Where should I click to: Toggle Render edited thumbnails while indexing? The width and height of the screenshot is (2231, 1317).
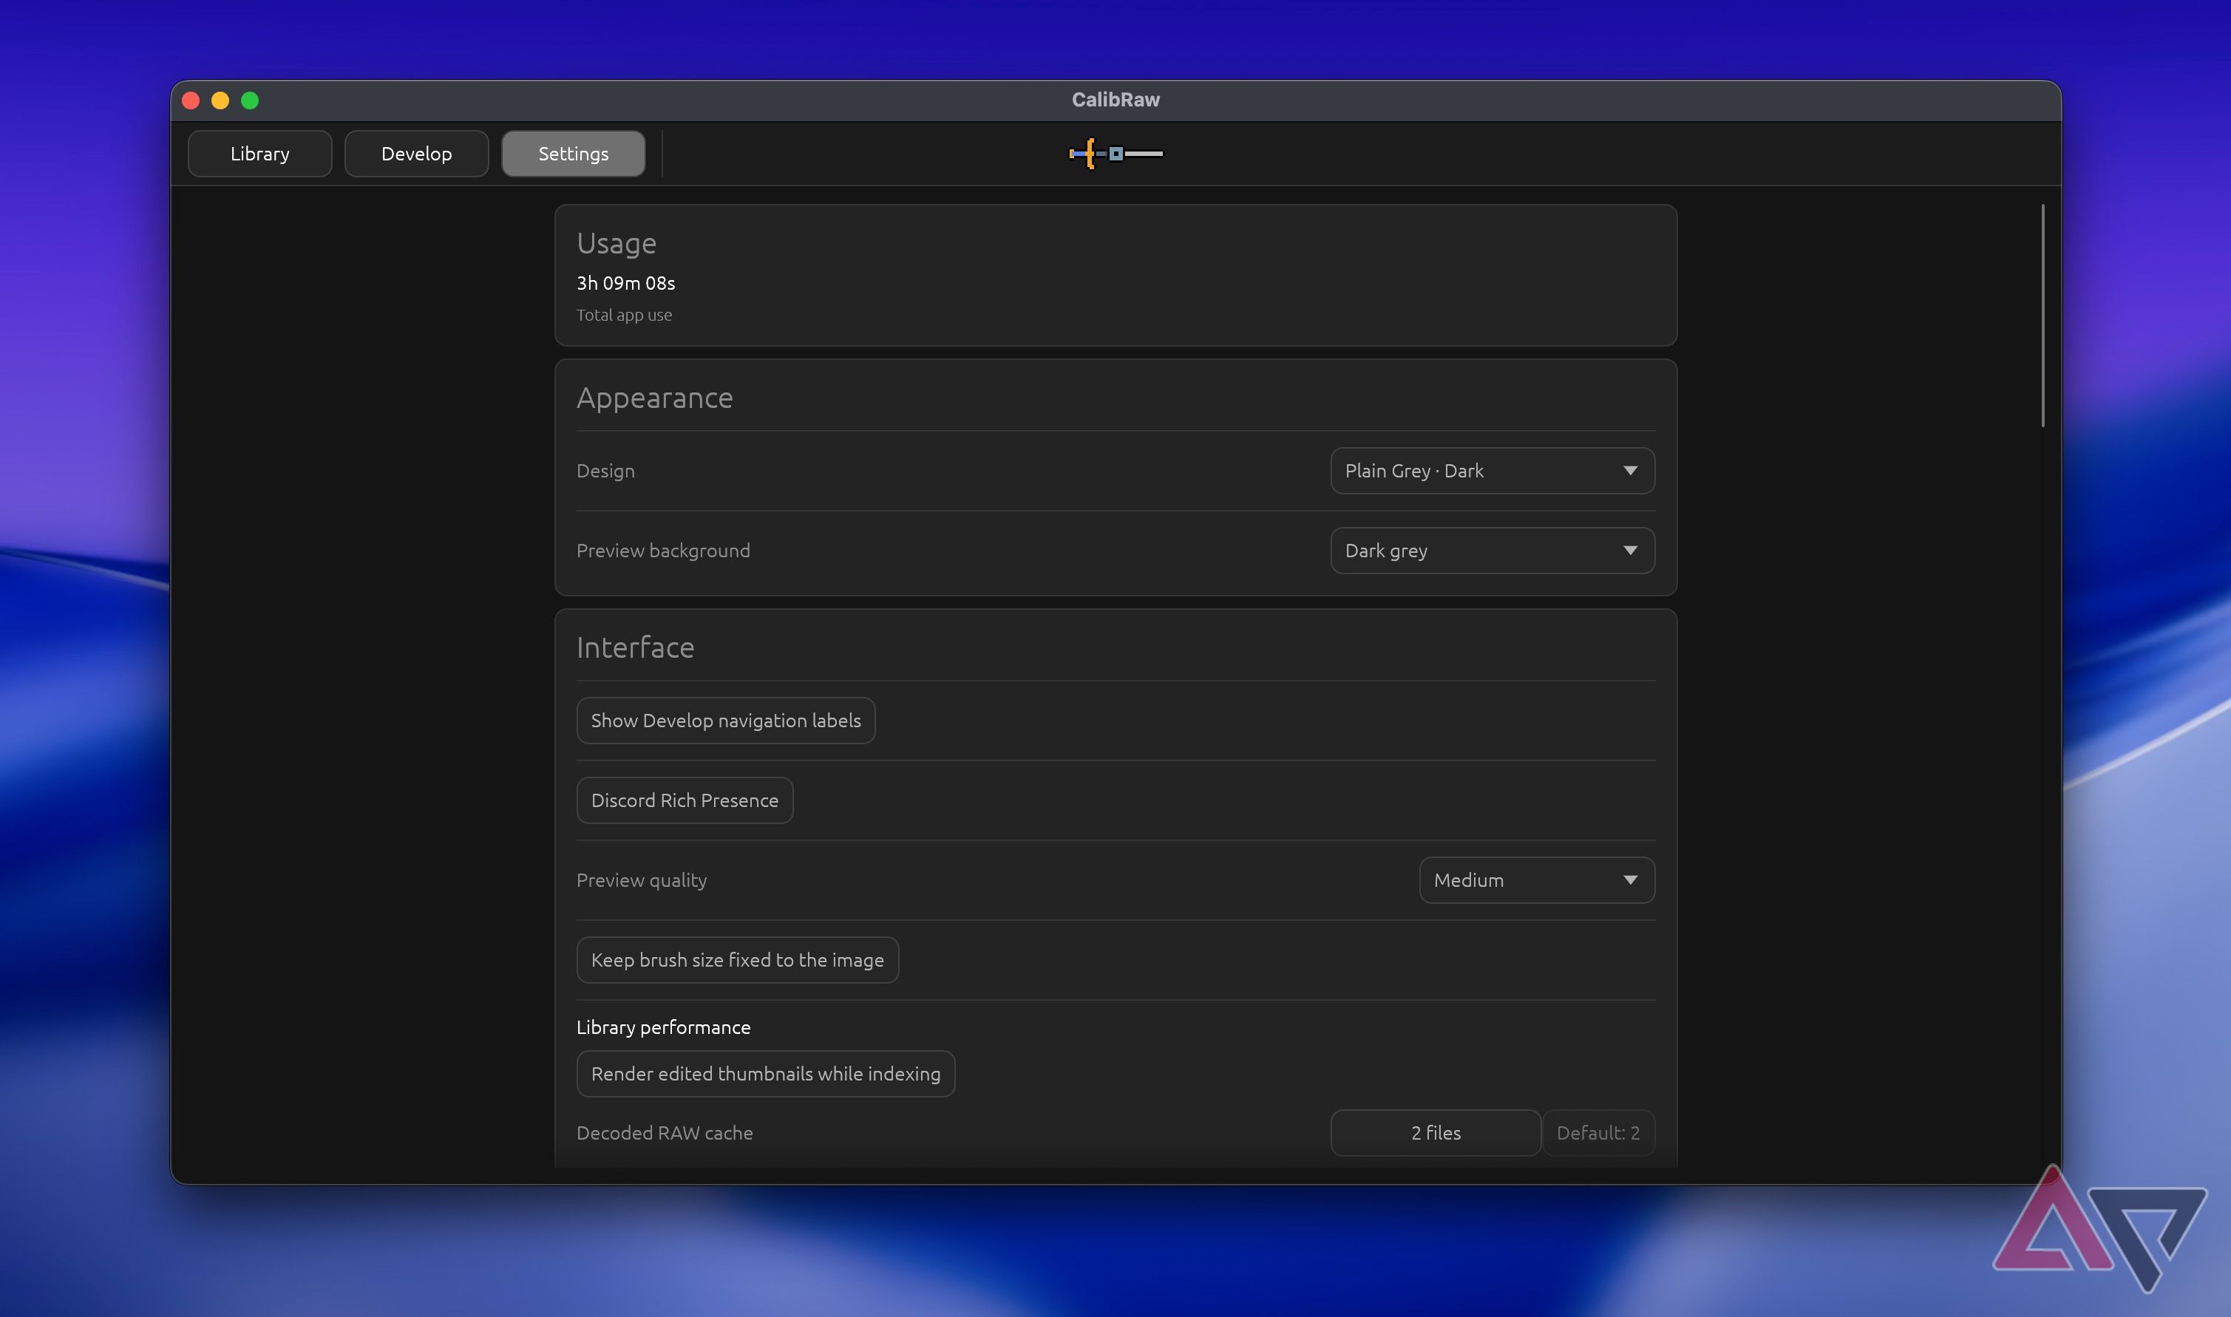766,1074
